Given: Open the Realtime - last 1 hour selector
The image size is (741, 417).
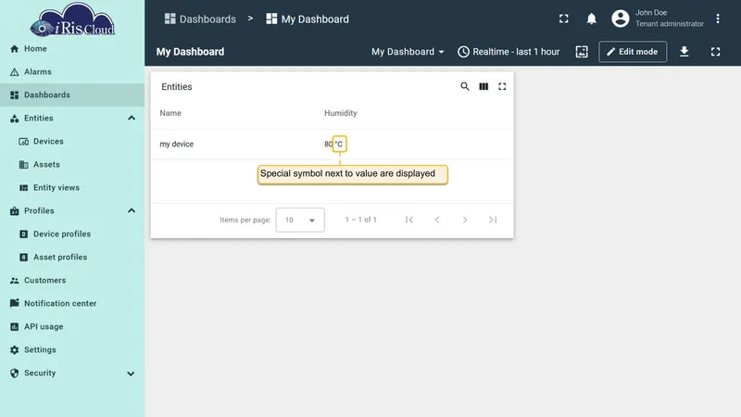Looking at the screenshot, I should [x=509, y=52].
